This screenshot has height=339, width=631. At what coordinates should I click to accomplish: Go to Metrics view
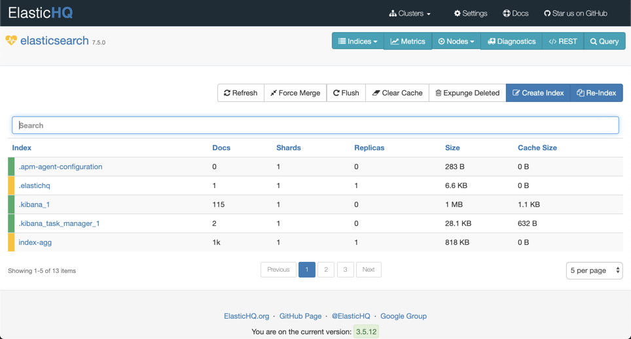tap(408, 41)
